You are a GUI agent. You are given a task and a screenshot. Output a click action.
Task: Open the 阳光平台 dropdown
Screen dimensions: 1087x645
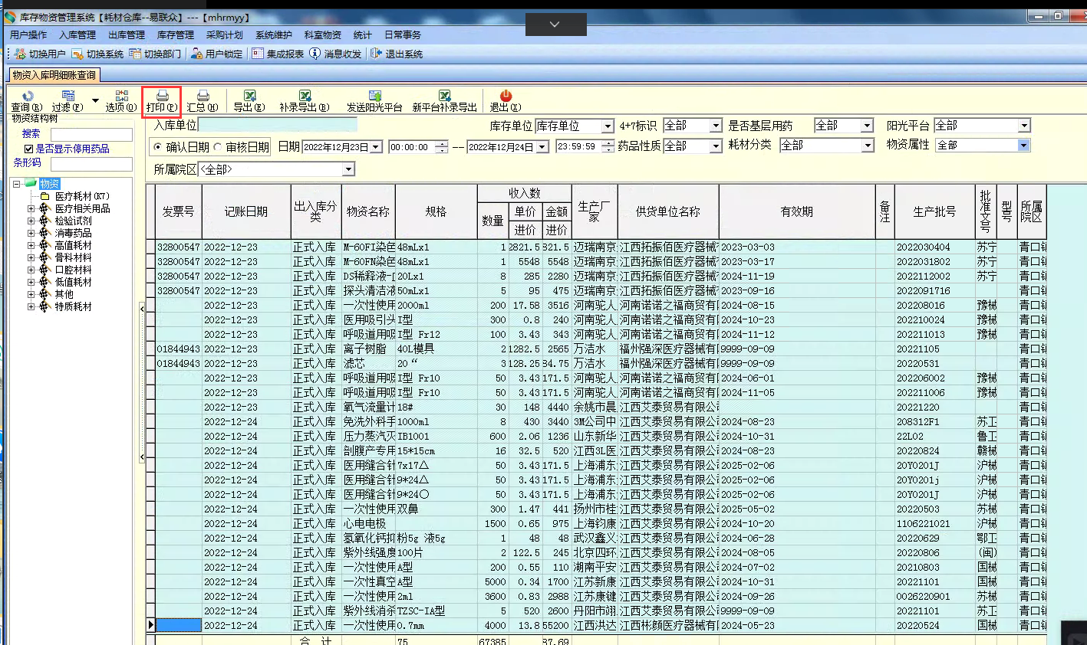(x=1024, y=126)
